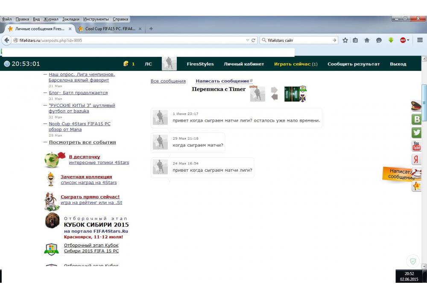Open the Firefox hamburger menu
Screen dimensions: 427x299
(420, 40)
